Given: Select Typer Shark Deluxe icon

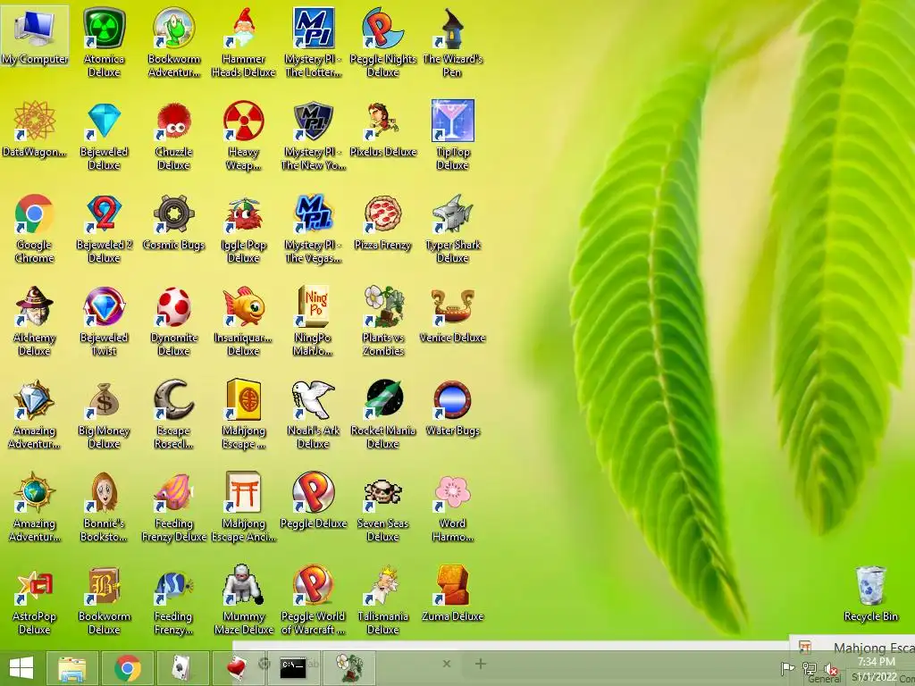Looking at the screenshot, I should pos(452,228).
